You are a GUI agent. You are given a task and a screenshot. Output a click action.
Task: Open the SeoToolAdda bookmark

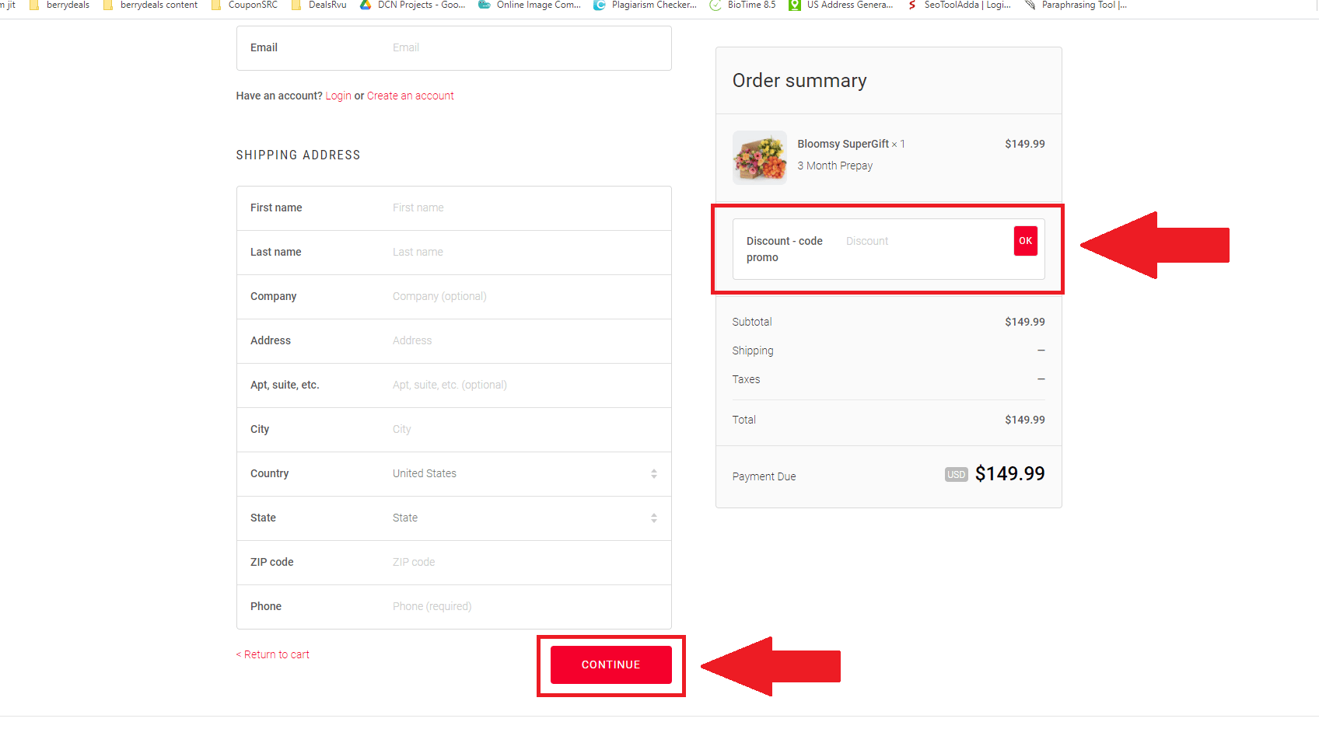click(x=960, y=5)
